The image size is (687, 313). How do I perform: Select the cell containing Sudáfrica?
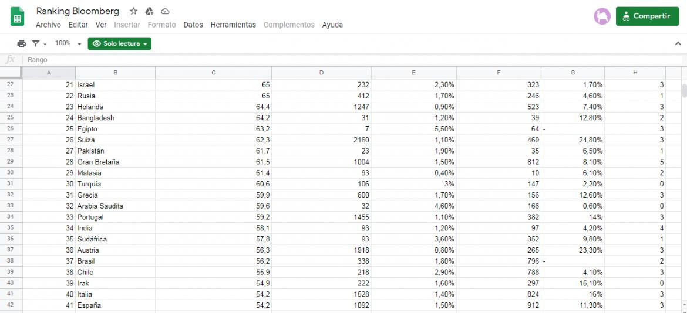pyautogui.click(x=115, y=239)
